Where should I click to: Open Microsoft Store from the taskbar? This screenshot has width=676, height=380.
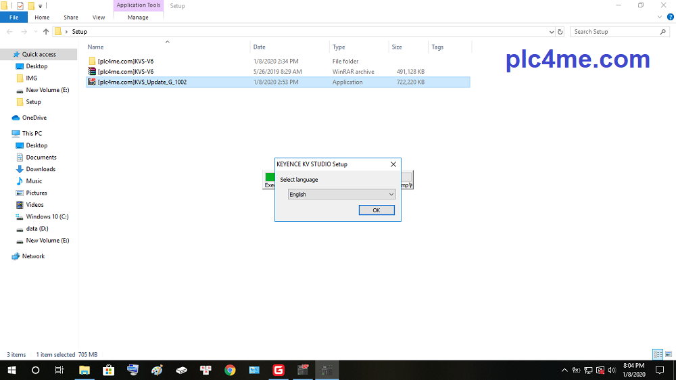point(108,370)
